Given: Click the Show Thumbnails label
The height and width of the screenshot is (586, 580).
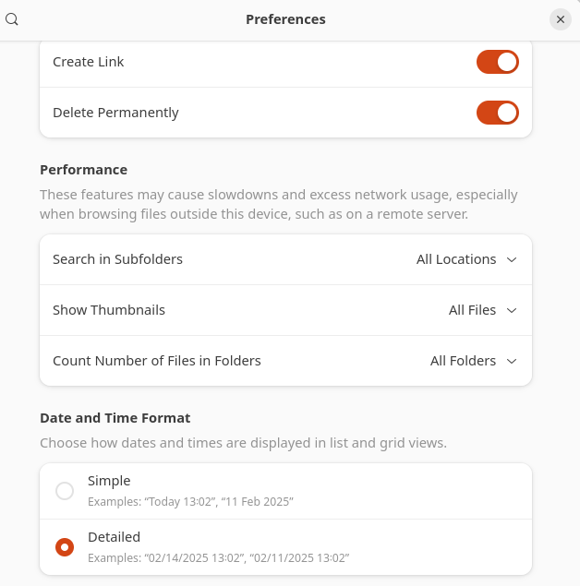Looking at the screenshot, I should coord(109,310).
